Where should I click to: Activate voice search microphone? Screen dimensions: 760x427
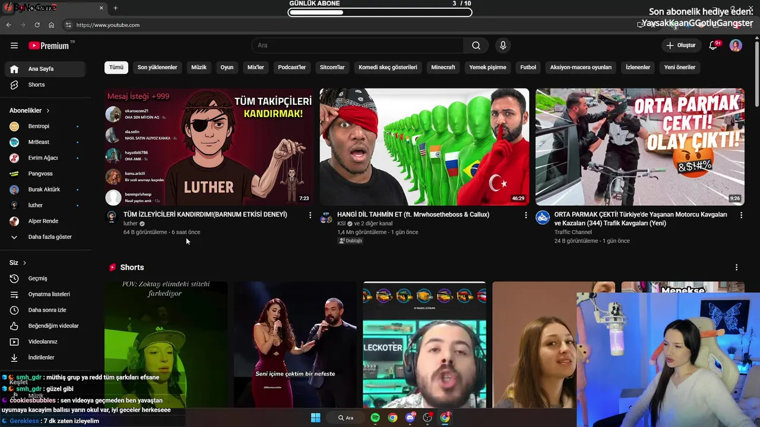pyautogui.click(x=503, y=46)
